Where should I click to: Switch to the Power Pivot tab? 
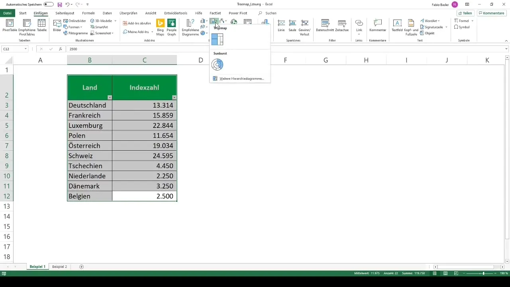[238, 13]
